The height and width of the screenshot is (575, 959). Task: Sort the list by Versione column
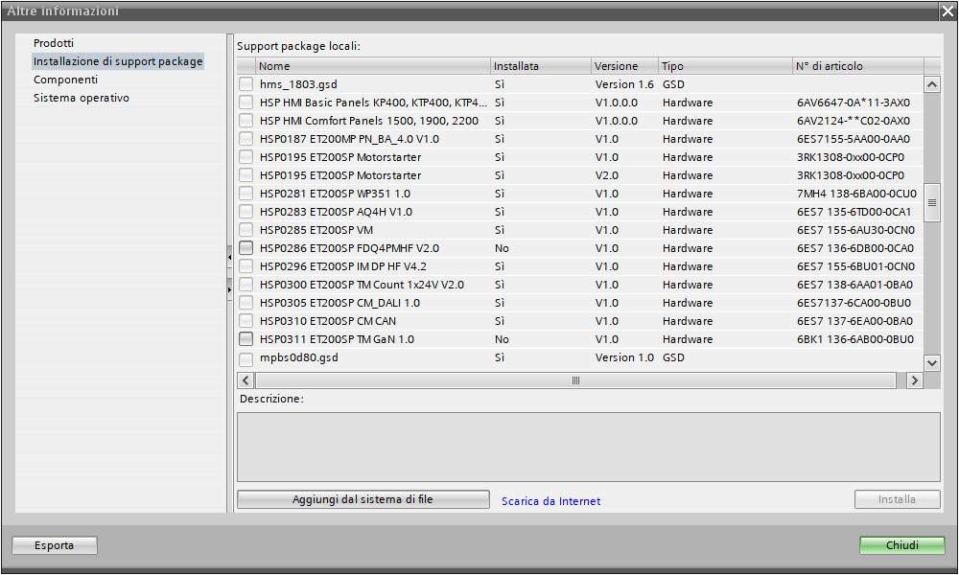[625, 66]
